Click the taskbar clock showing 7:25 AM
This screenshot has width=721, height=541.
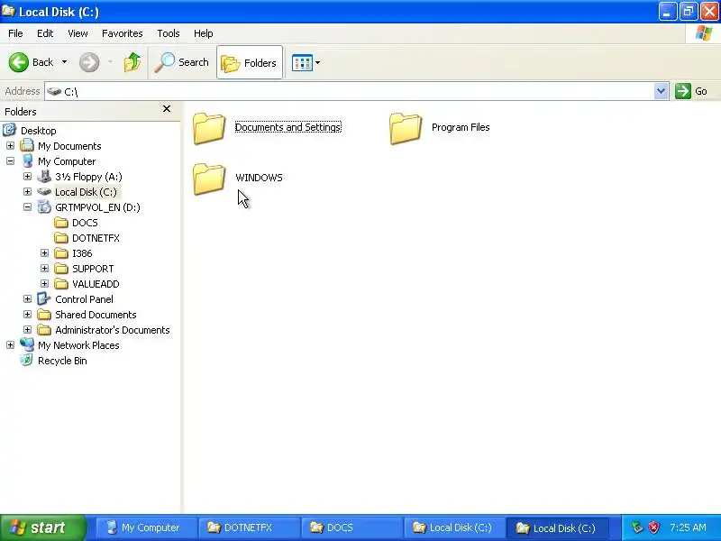click(x=688, y=527)
